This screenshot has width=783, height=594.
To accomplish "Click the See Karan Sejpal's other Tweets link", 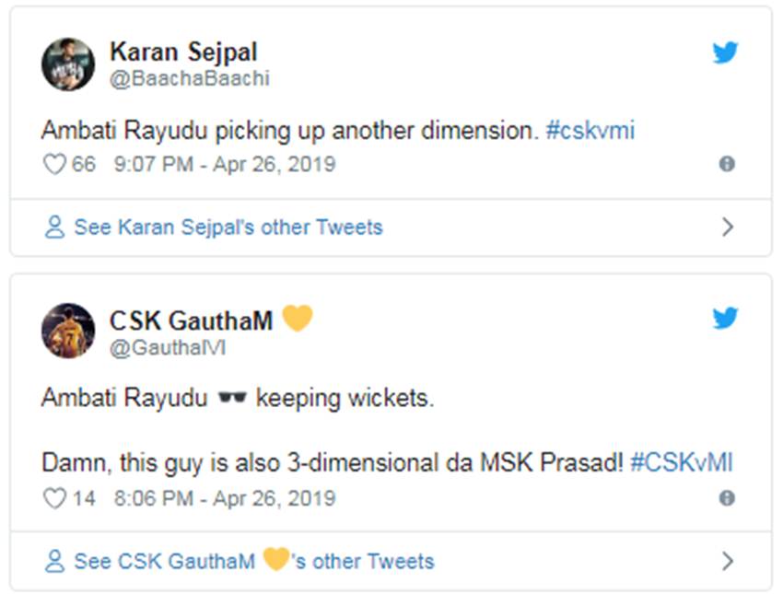I will click(228, 227).
